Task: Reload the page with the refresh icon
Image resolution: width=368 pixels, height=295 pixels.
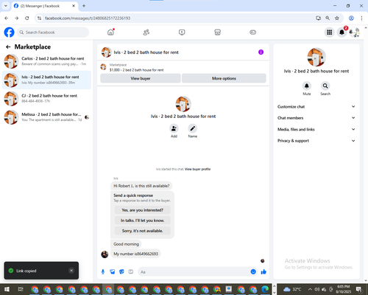Action: click(27, 18)
